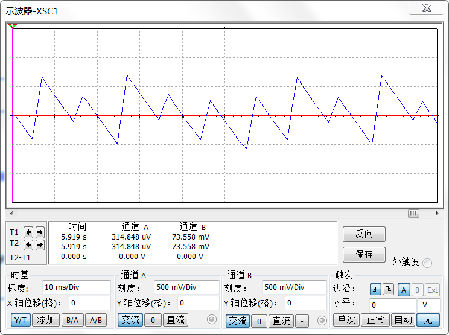
Task: Move cursor T1 right with arrow
Action: click(x=40, y=232)
